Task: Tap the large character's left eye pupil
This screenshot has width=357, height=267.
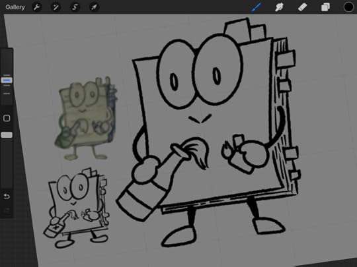Action: point(174,82)
